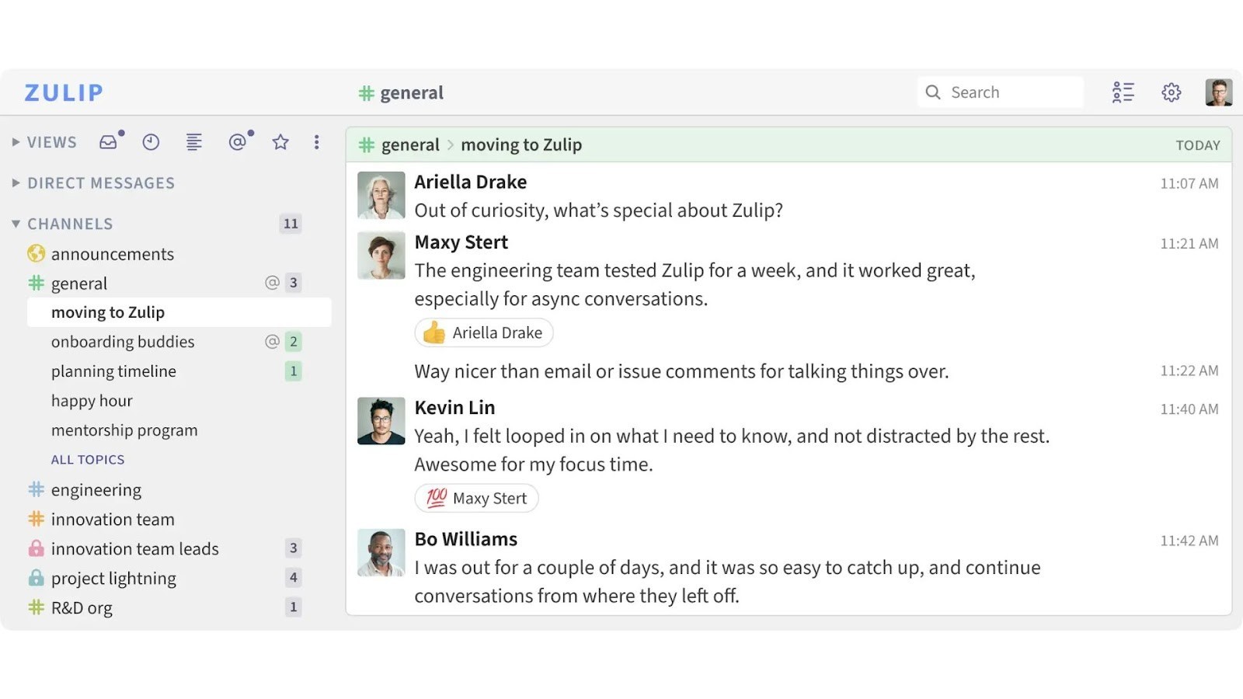Click inside the Search field
The width and height of the screenshot is (1243, 699).
coord(1002,92)
